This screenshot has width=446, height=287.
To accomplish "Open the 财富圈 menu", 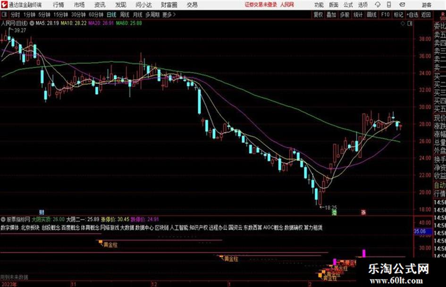I will (169, 5).
